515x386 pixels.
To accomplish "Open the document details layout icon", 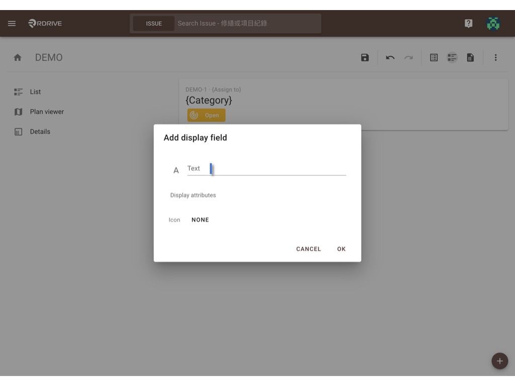I will click(x=470, y=58).
